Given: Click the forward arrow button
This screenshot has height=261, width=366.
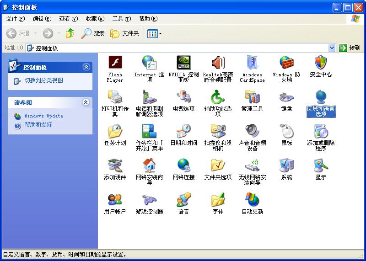Looking at the screenshot, I should [48, 33].
